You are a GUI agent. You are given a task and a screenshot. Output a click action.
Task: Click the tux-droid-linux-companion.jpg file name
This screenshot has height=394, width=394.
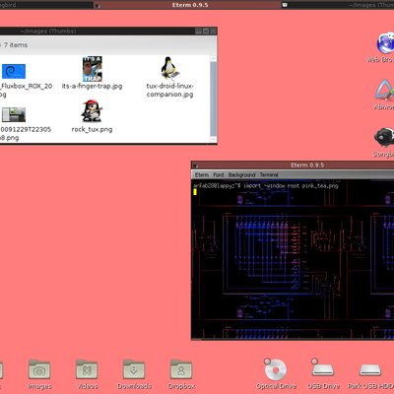click(169, 91)
